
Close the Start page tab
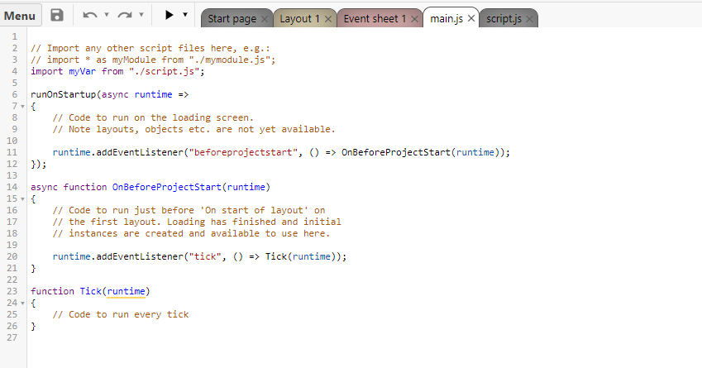point(265,19)
